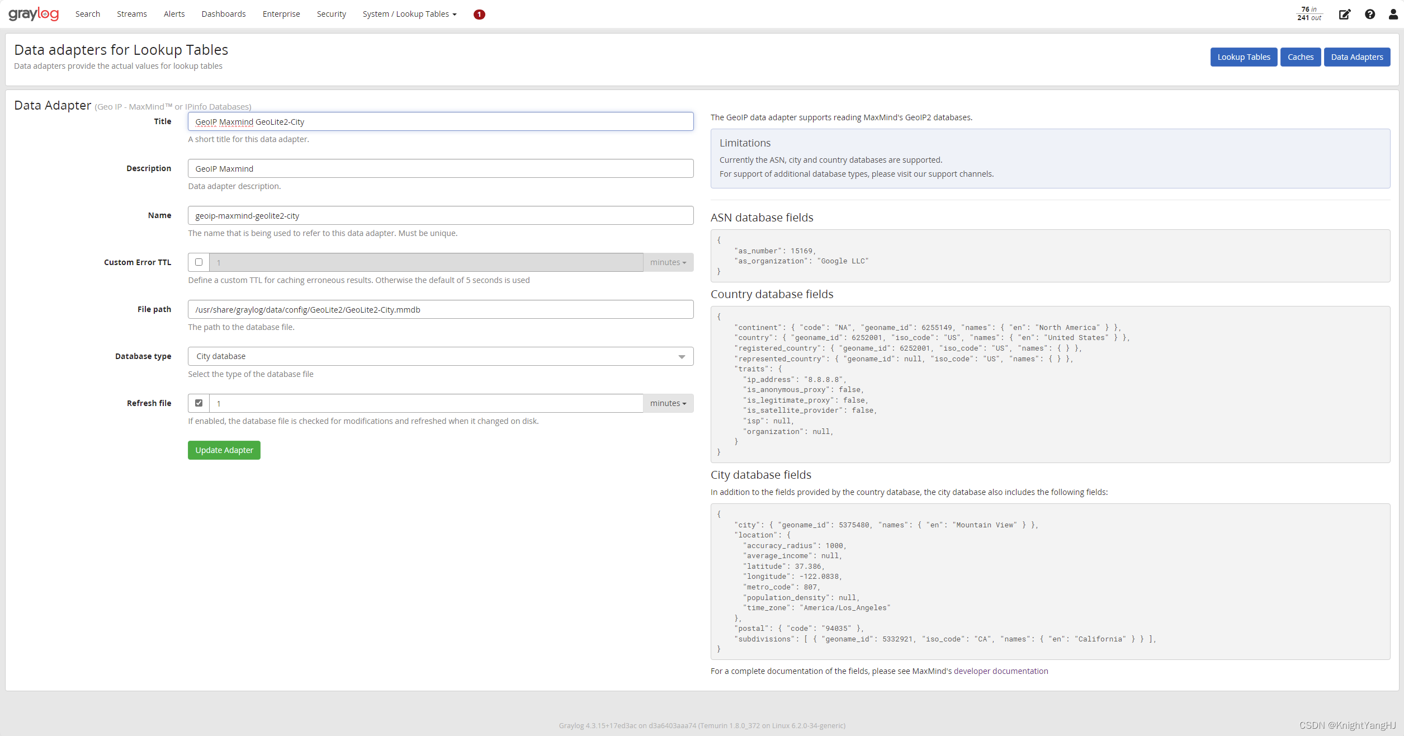
Task: Click the Limitations heading
Action: click(x=745, y=143)
